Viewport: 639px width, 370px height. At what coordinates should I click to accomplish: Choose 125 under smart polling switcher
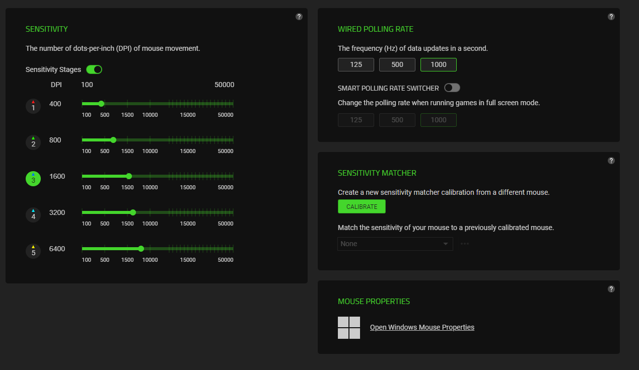[x=356, y=120]
